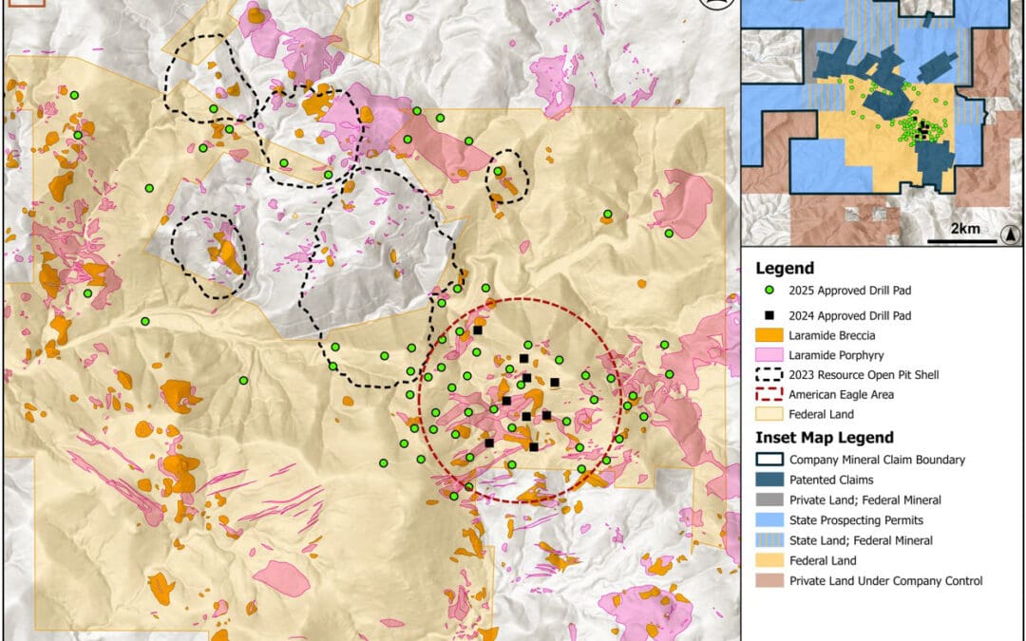1026x641 pixels.
Task: Expand the Legend heading
Action: (x=785, y=269)
